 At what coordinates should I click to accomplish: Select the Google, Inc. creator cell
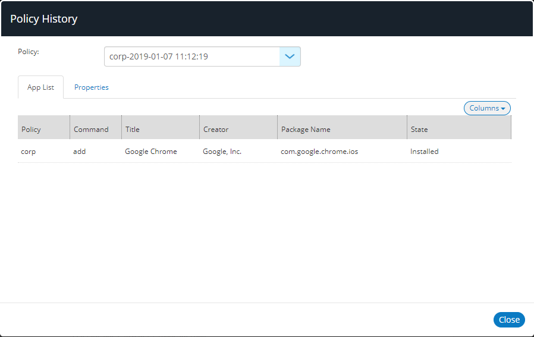[222, 152]
